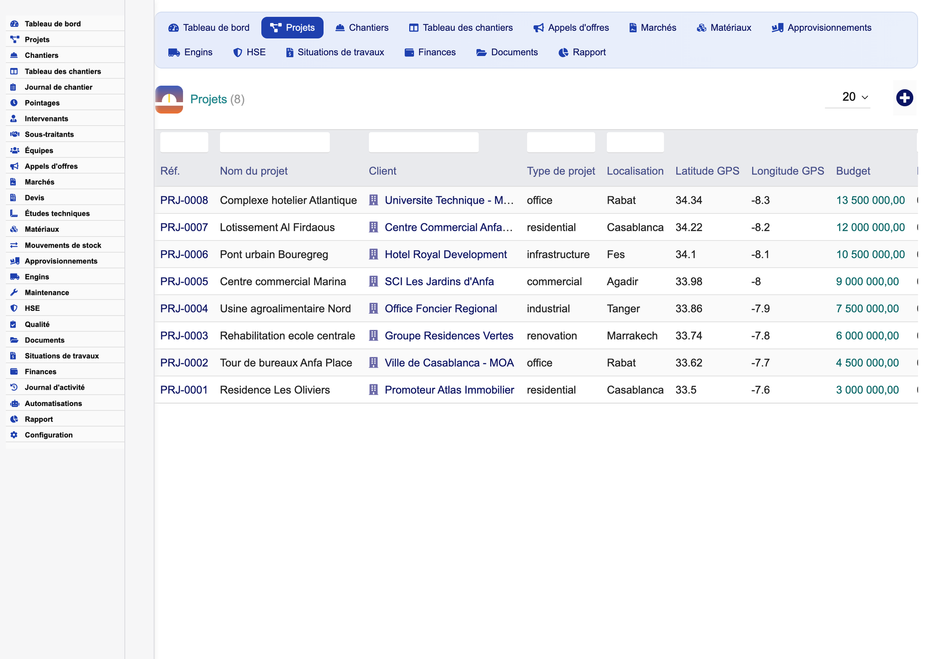Click the Journal d'activité history sidebar icon
The height and width of the screenshot is (659, 937).
[14, 387]
